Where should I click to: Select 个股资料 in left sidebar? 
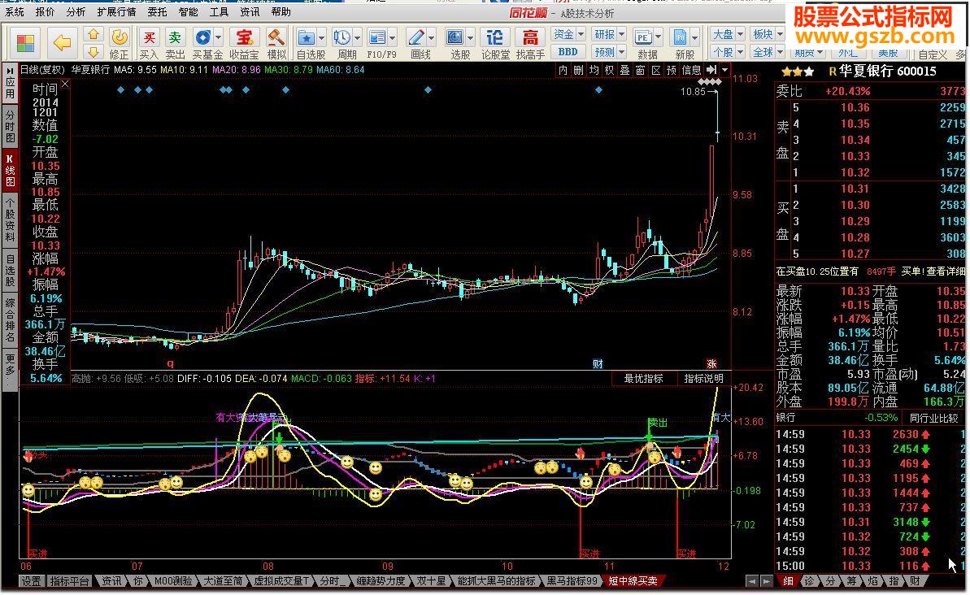[10, 219]
